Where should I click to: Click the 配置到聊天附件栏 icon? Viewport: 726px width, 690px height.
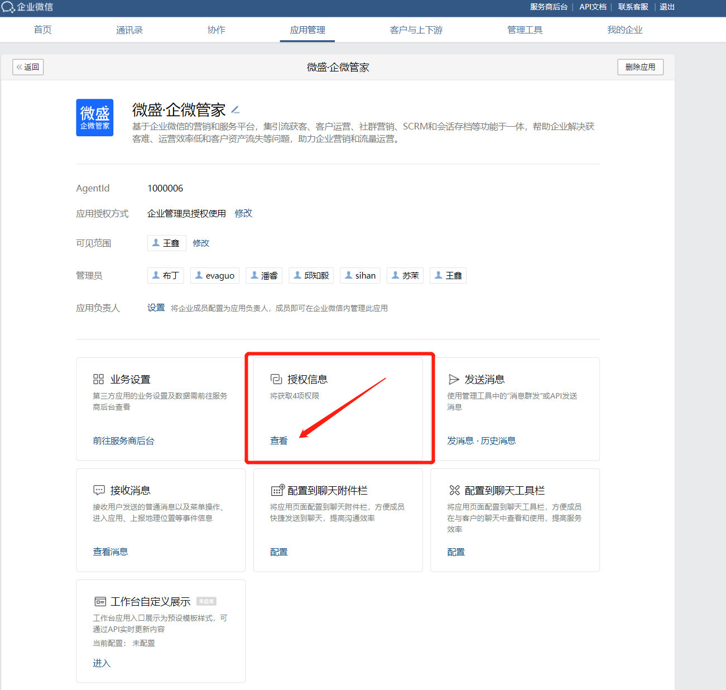click(277, 490)
